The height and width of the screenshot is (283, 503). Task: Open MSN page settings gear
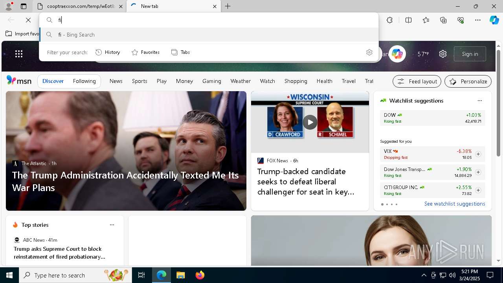click(x=443, y=54)
